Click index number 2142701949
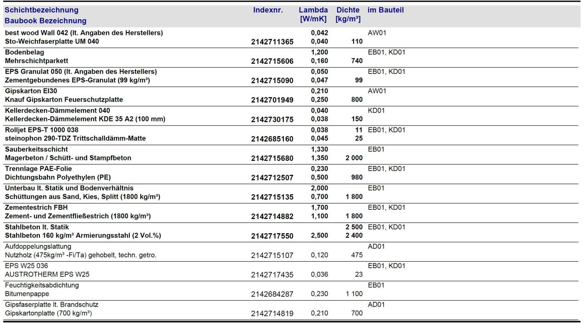 pyautogui.click(x=272, y=101)
